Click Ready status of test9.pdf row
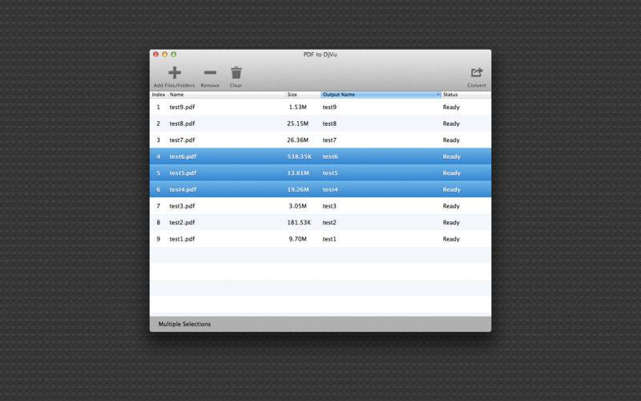Viewport: 641px width, 401px height. click(451, 107)
